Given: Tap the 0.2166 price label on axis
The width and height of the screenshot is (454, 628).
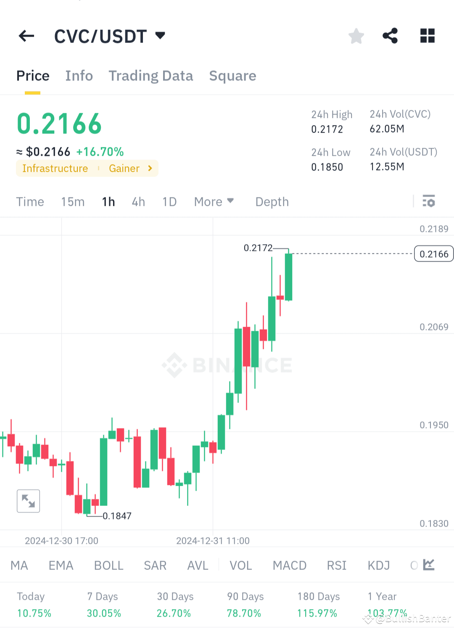Looking at the screenshot, I should (x=433, y=254).
